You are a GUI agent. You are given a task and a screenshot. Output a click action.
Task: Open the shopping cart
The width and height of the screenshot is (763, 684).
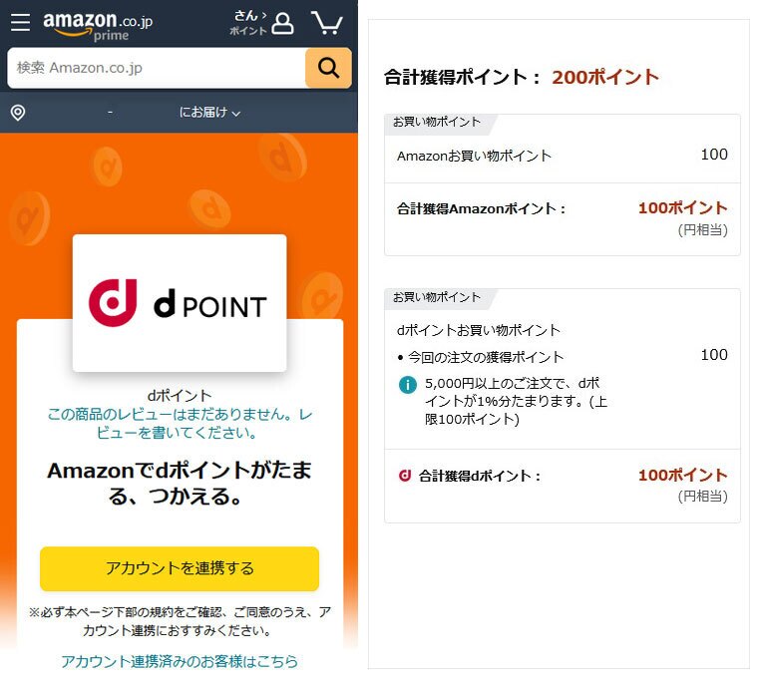[x=326, y=22]
